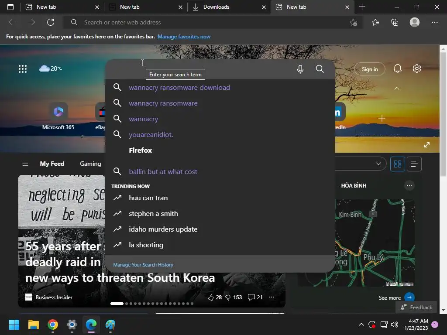The width and height of the screenshot is (447, 335).
Task: Open Settings app from taskbar
Action: coord(72,325)
